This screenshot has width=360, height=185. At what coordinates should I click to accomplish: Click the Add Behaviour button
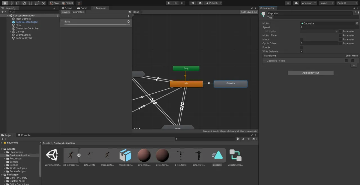tap(310, 73)
